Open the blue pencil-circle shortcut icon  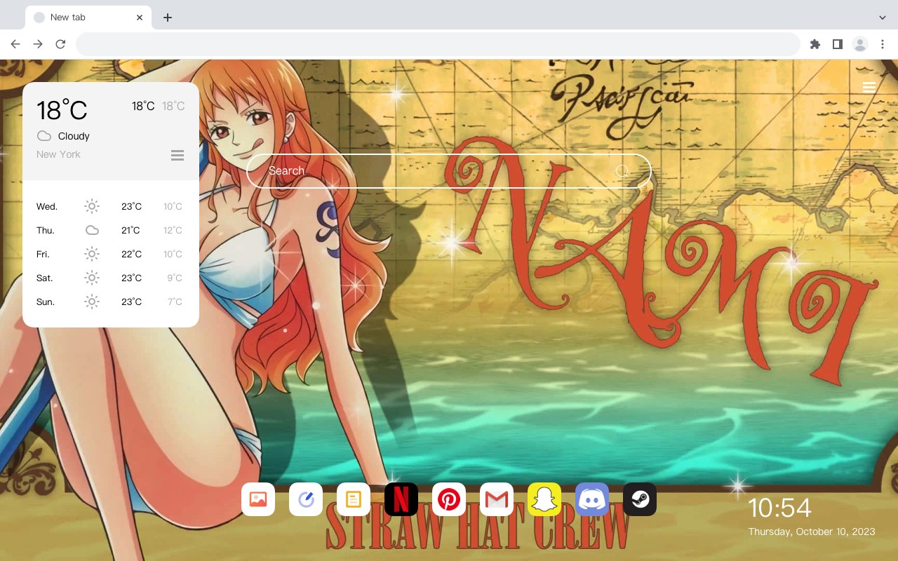point(306,499)
